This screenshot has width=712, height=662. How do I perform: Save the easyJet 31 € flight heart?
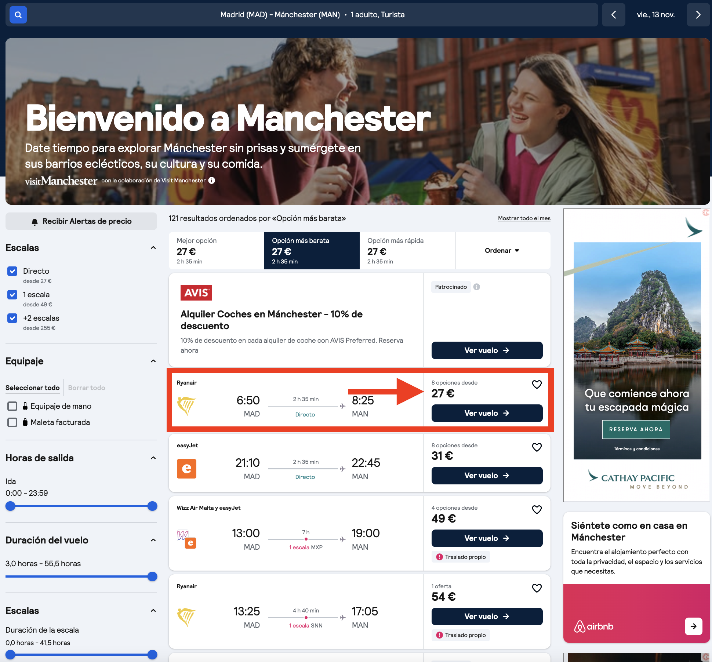537,447
